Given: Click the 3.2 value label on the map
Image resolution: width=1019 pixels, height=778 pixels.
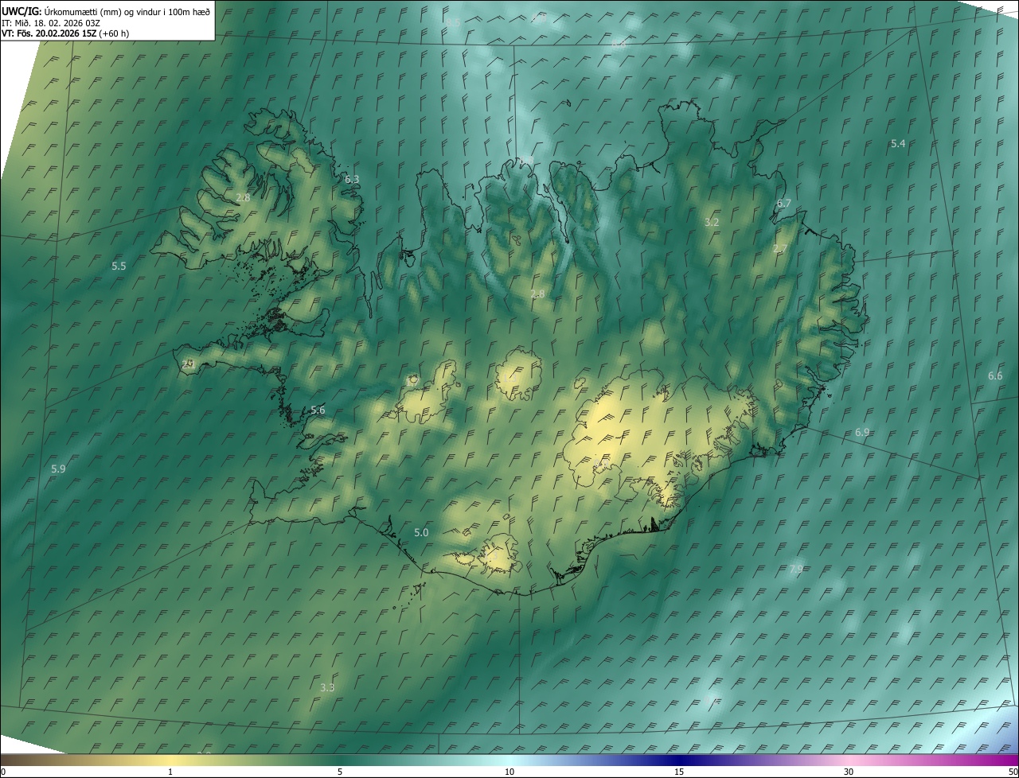Looking at the screenshot, I should click(712, 223).
